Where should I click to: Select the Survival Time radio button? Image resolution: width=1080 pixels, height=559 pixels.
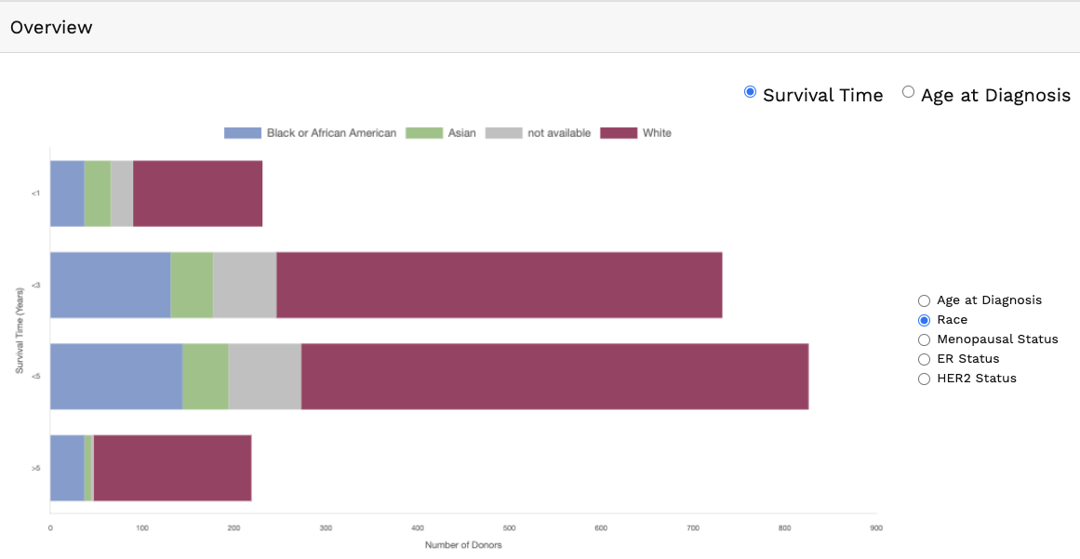[x=751, y=92]
